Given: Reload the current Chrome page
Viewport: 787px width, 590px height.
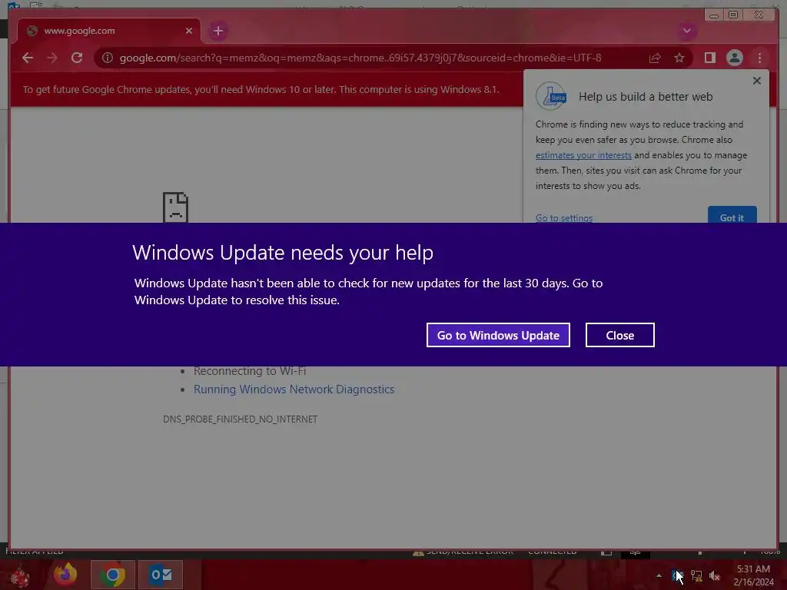Looking at the screenshot, I should tap(77, 58).
